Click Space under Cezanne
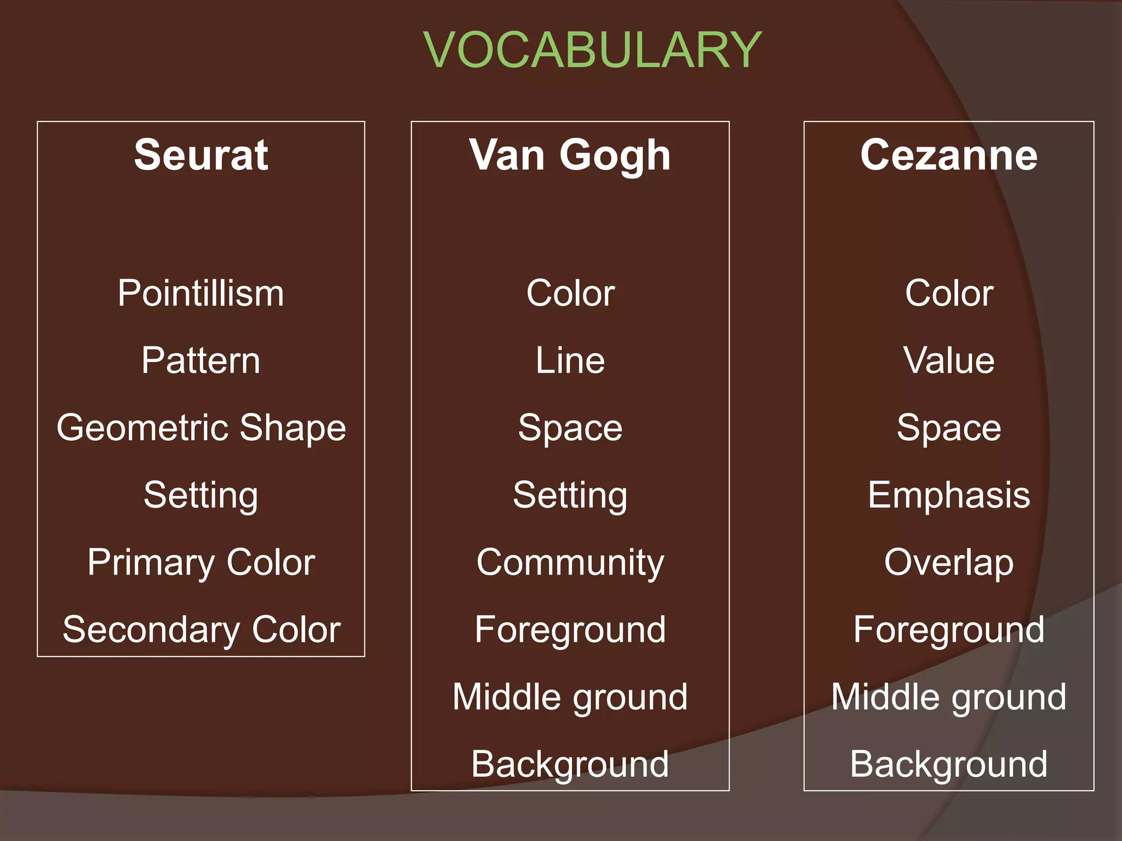The image size is (1122, 841). [x=948, y=429]
